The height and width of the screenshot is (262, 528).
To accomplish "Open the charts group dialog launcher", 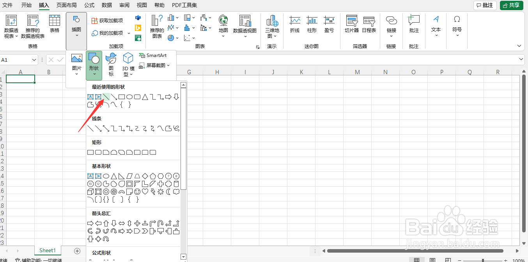I will tap(257, 47).
